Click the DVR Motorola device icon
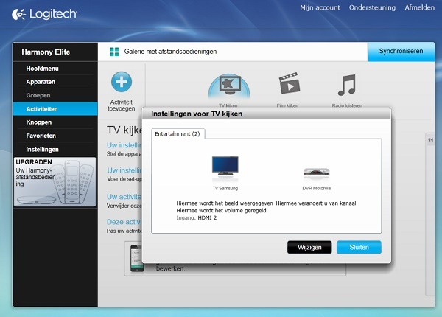Screen dimensions: 442x317 (316, 172)
